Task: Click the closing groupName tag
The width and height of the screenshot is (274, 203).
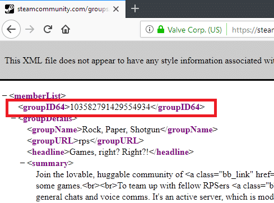Action: pyautogui.click(x=189, y=130)
